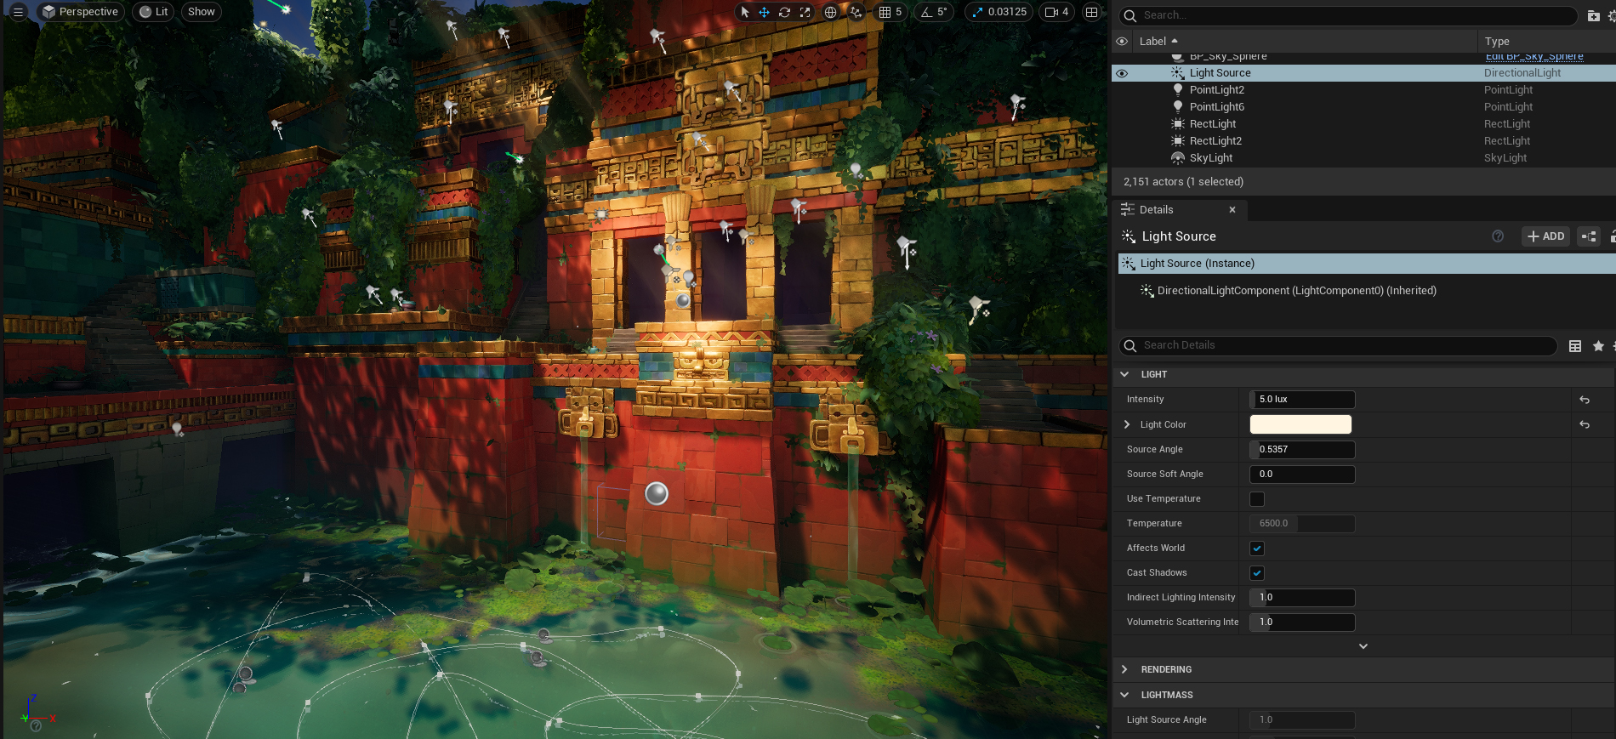Uncheck the Affects World checkbox
This screenshot has width=1616, height=739.
(1257, 549)
